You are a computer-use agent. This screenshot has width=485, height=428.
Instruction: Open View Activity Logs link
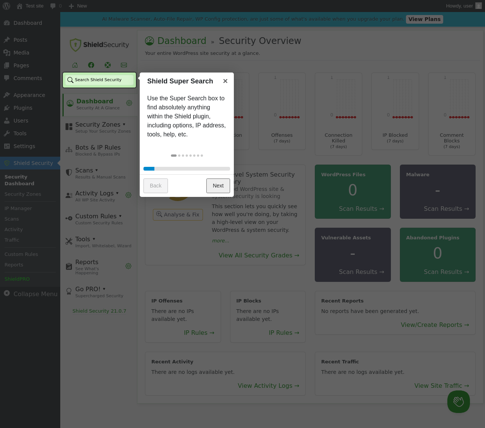268,386
